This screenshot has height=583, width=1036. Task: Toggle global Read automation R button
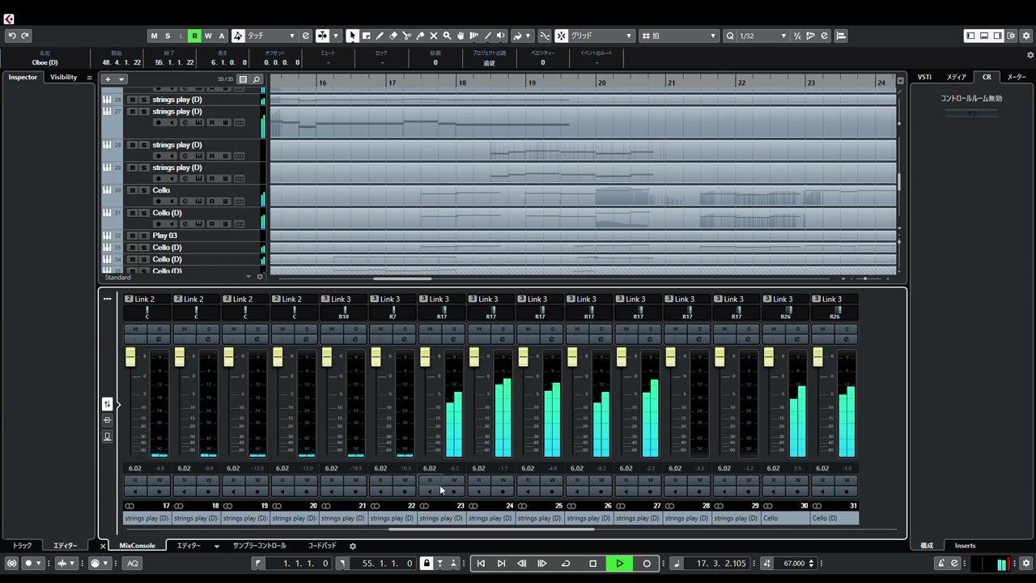tap(194, 36)
